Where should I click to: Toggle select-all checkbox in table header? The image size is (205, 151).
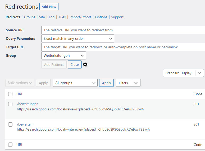coord(10,94)
